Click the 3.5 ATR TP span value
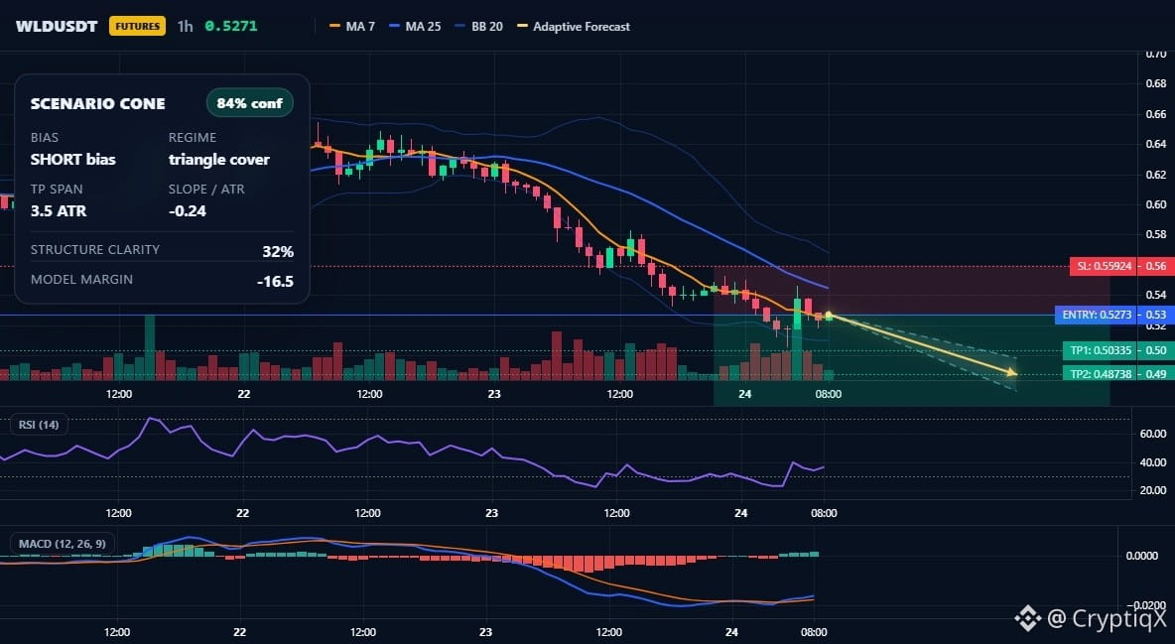This screenshot has width=1175, height=644. pos(59,210)
